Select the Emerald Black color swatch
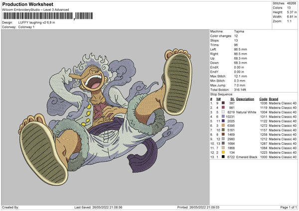299x211 pixels. [x=223, y=157]
